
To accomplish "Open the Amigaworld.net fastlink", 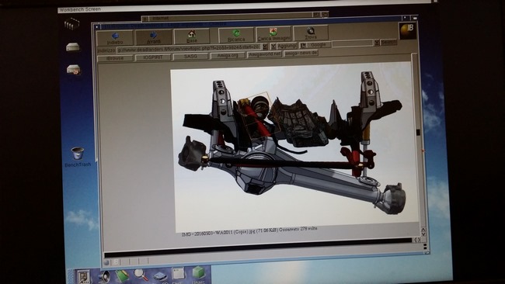I will point(265,54).
